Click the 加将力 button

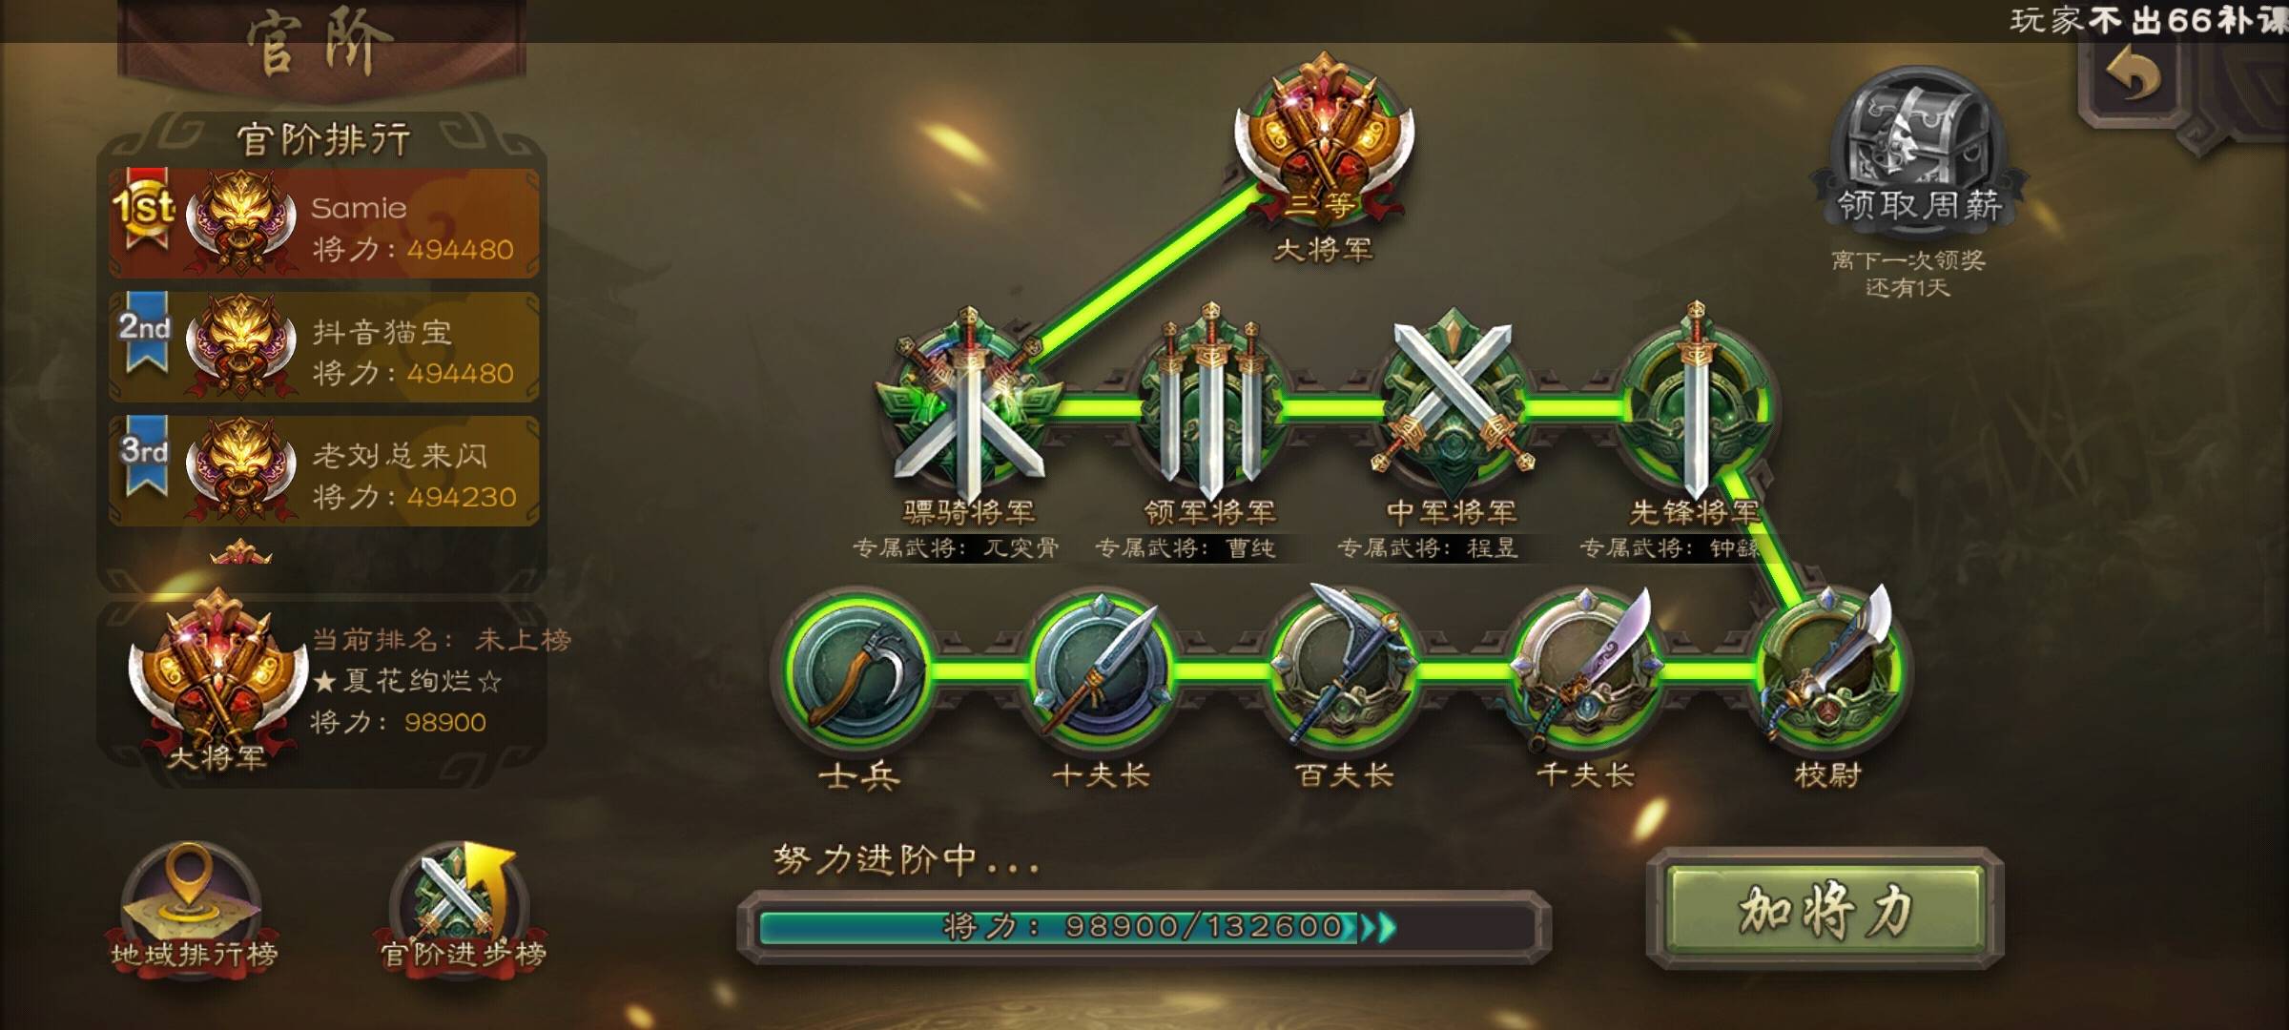click(1825, 909)
